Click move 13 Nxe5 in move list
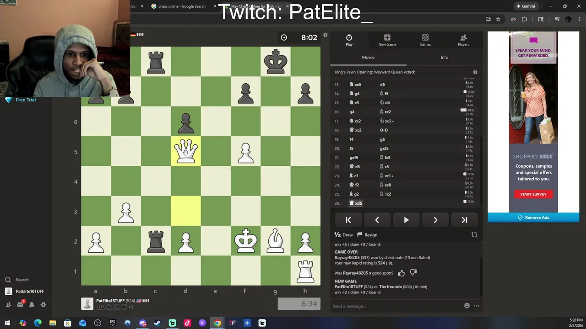Screen dimensions: 586x329 (x=355, y=85)
